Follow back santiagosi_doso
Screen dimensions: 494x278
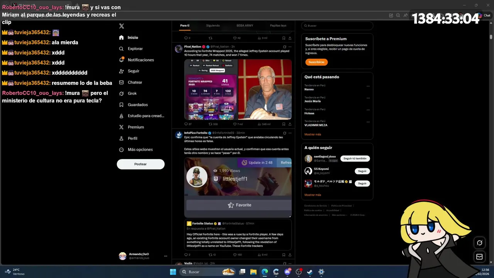[x=355, y=158]
